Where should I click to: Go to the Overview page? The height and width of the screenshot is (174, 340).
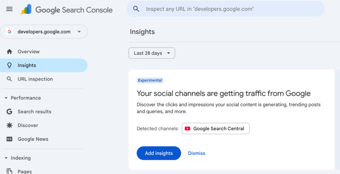click(29, 51)
